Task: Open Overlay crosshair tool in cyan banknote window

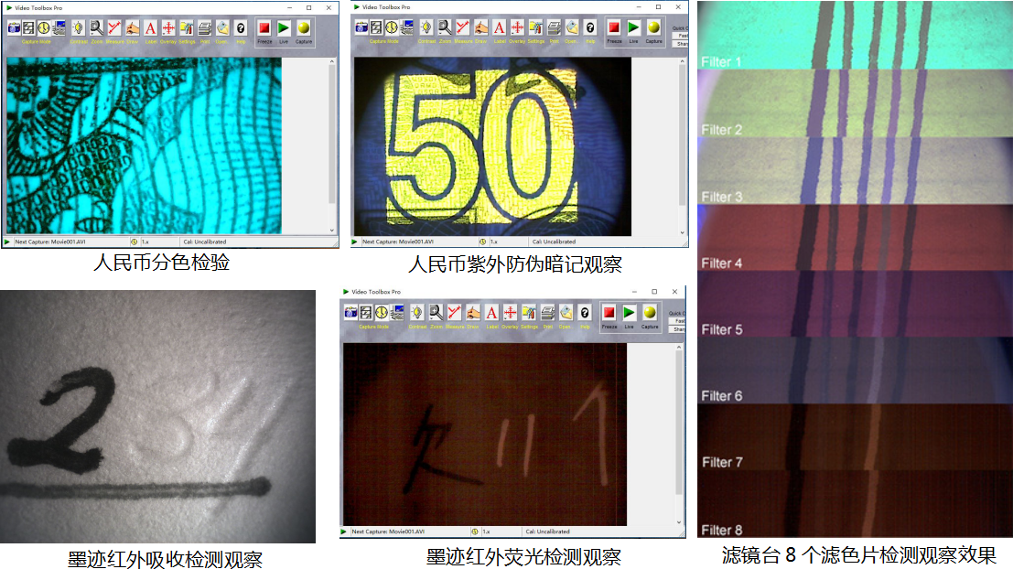Action: point(168,27)
